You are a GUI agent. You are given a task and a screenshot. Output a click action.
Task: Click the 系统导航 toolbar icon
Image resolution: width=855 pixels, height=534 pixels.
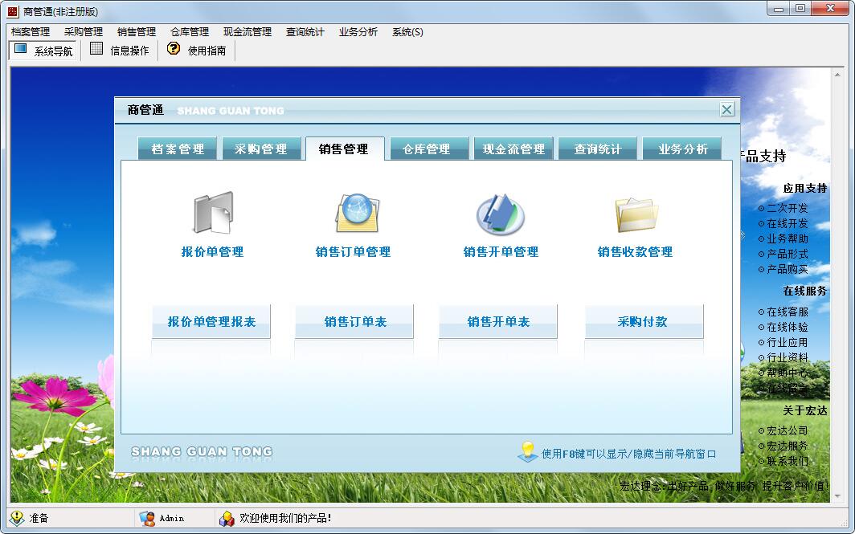point(21,49)
